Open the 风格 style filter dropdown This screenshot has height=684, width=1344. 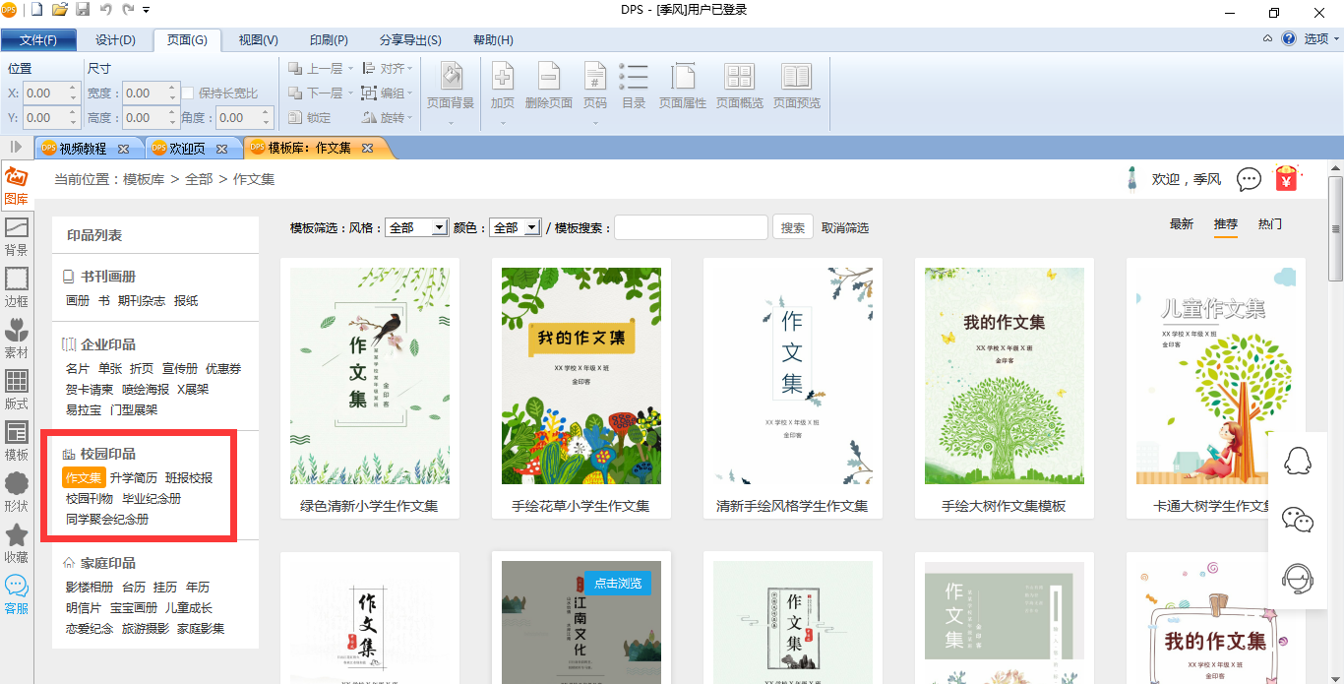417,227
